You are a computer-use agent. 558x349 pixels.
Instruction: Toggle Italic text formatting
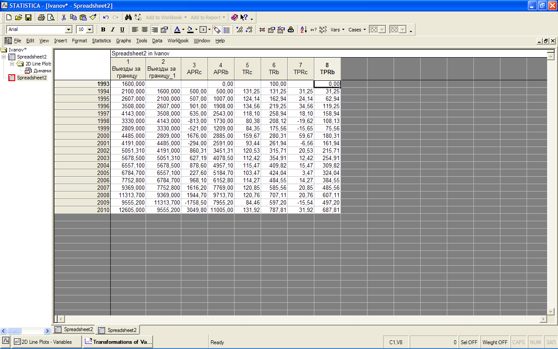(x=112, y=30)
